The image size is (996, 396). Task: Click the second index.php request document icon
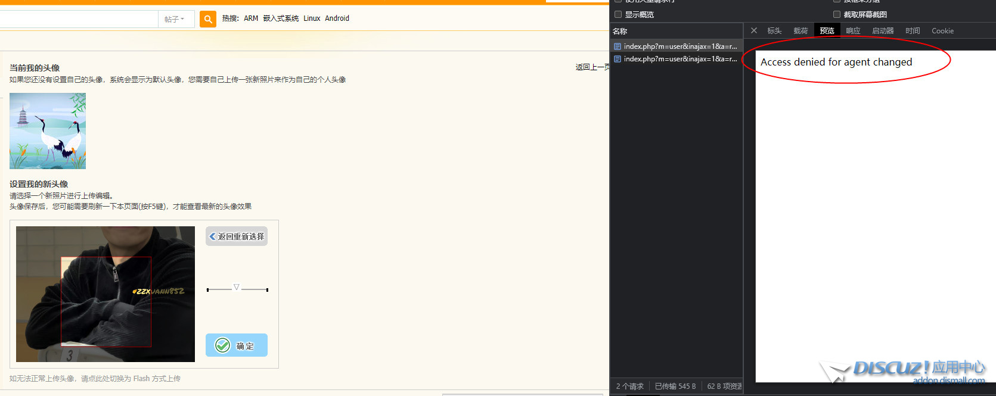coord(618,59)
